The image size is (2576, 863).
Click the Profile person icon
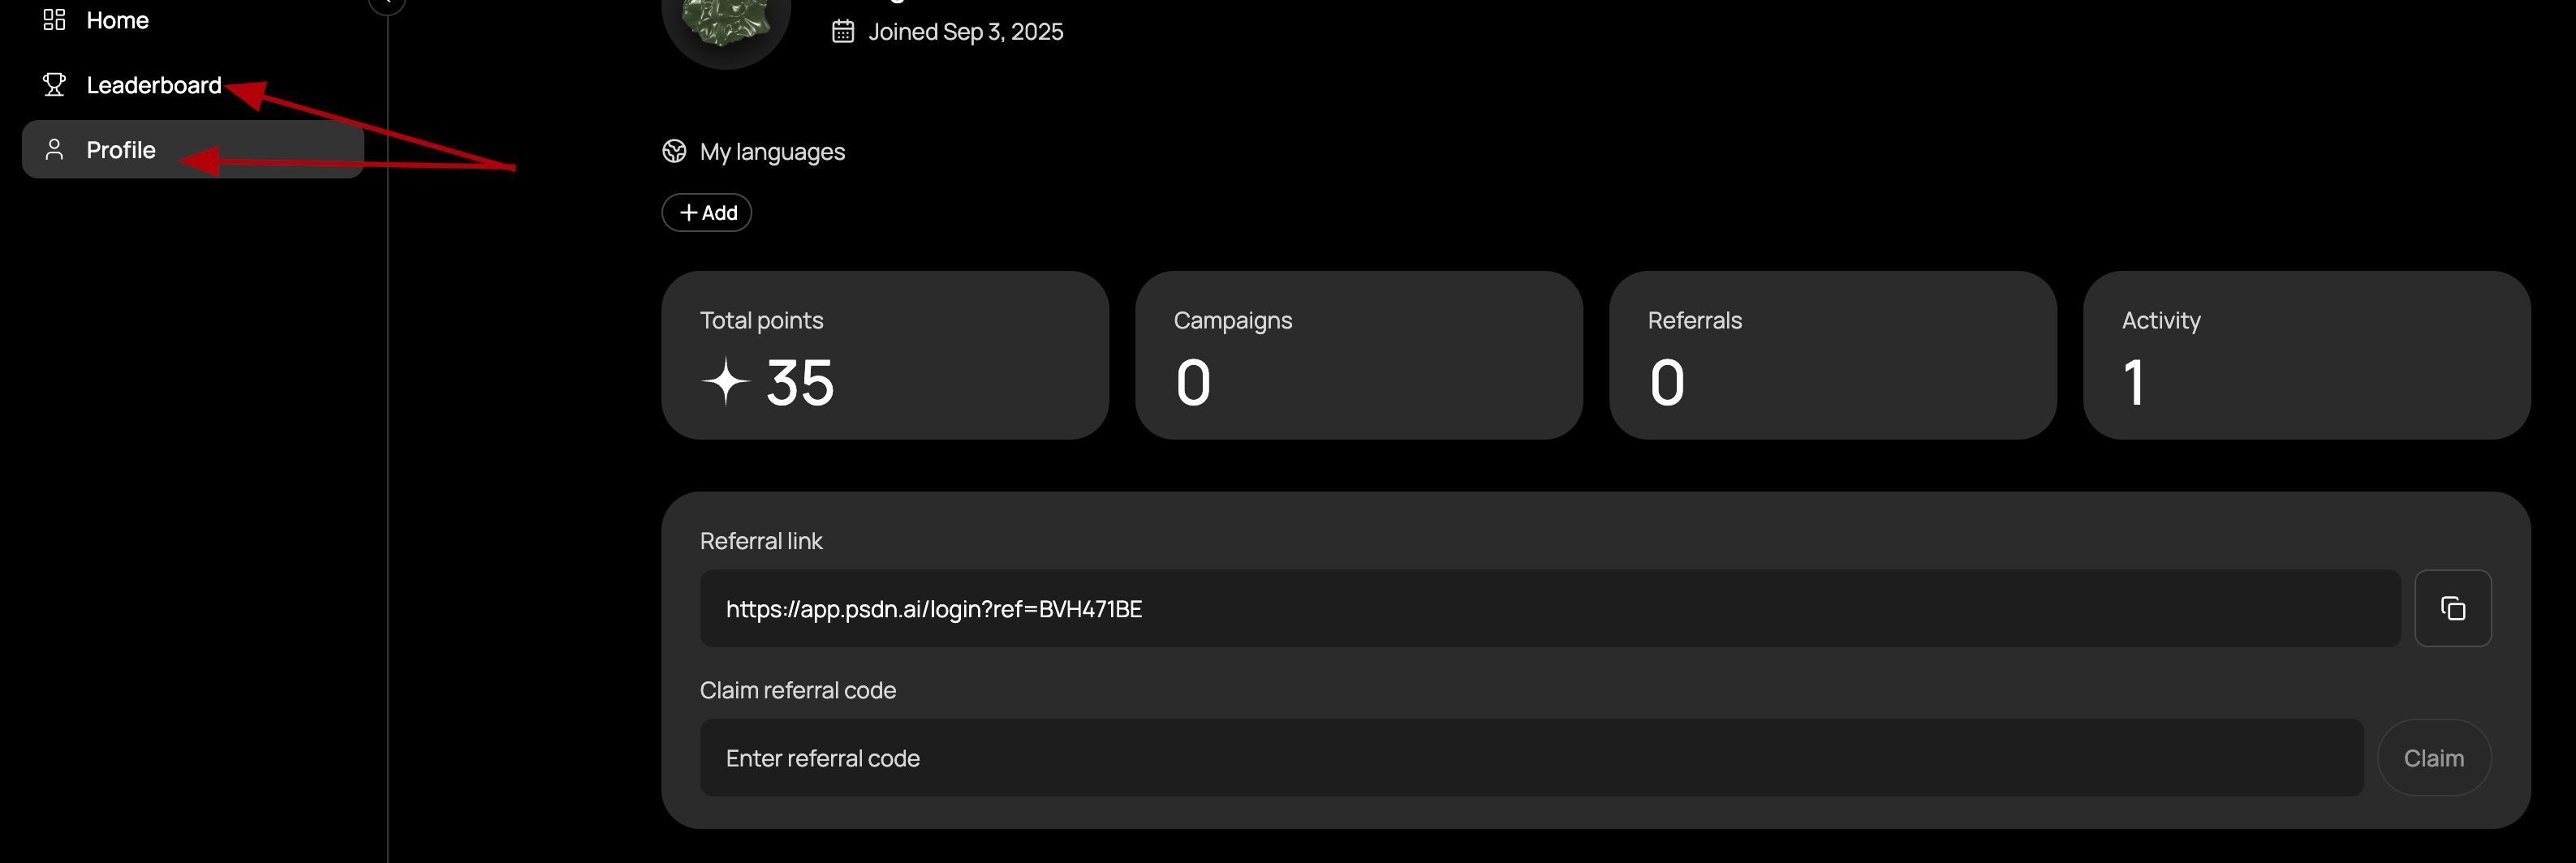pos(54,150)
